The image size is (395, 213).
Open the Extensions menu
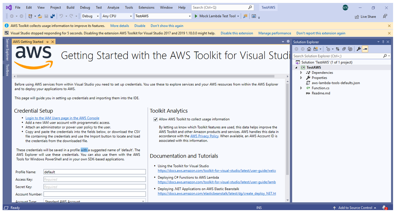(146, 7)
